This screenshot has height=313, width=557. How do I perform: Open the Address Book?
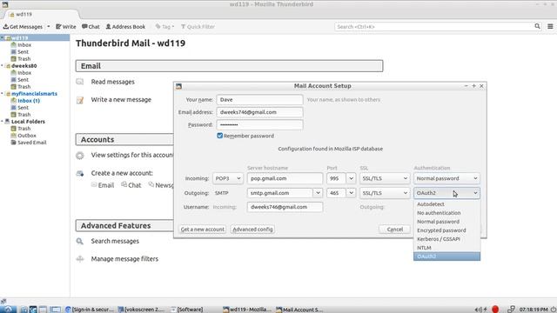pyautogui.click(x=125, y=27)
